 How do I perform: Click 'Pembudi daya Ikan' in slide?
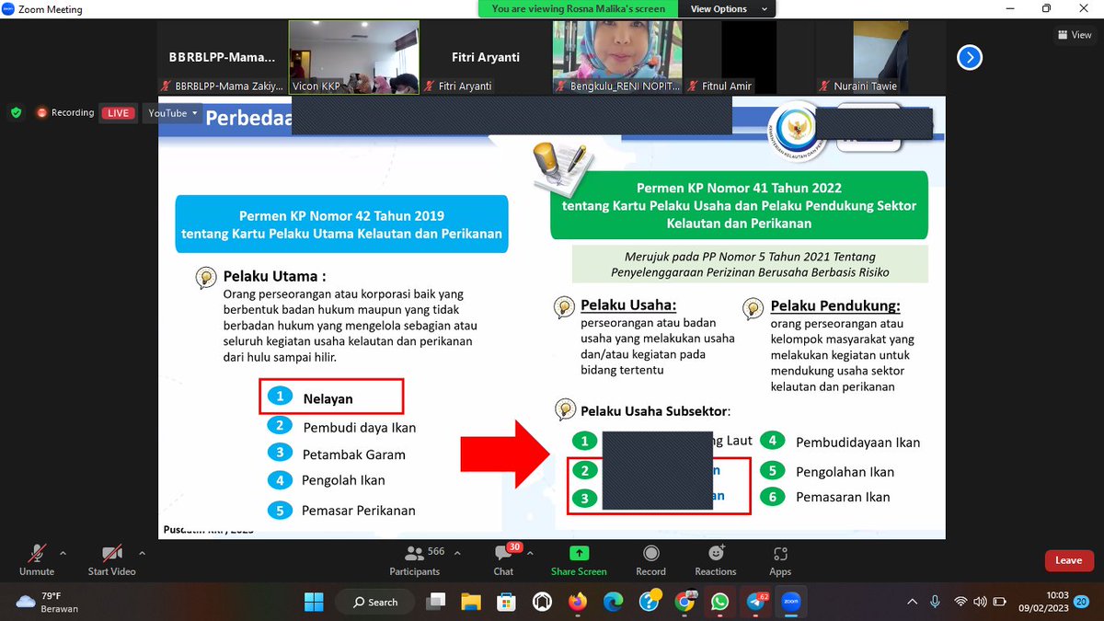(x=360, y=427)
